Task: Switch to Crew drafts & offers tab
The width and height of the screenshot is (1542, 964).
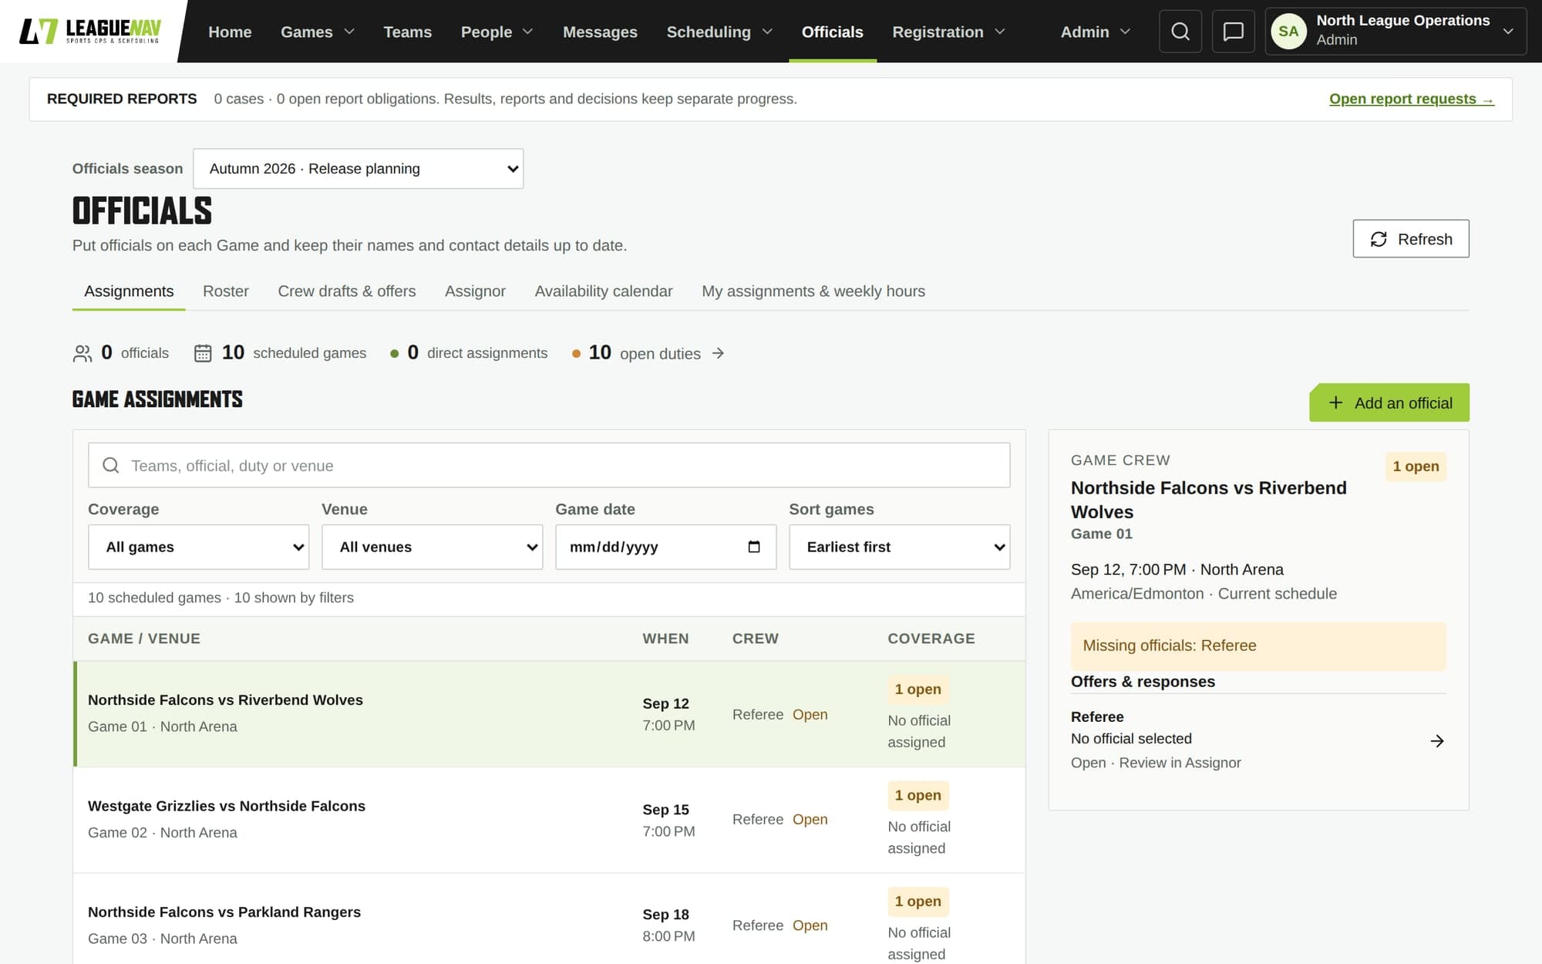Action: (346, 292)
